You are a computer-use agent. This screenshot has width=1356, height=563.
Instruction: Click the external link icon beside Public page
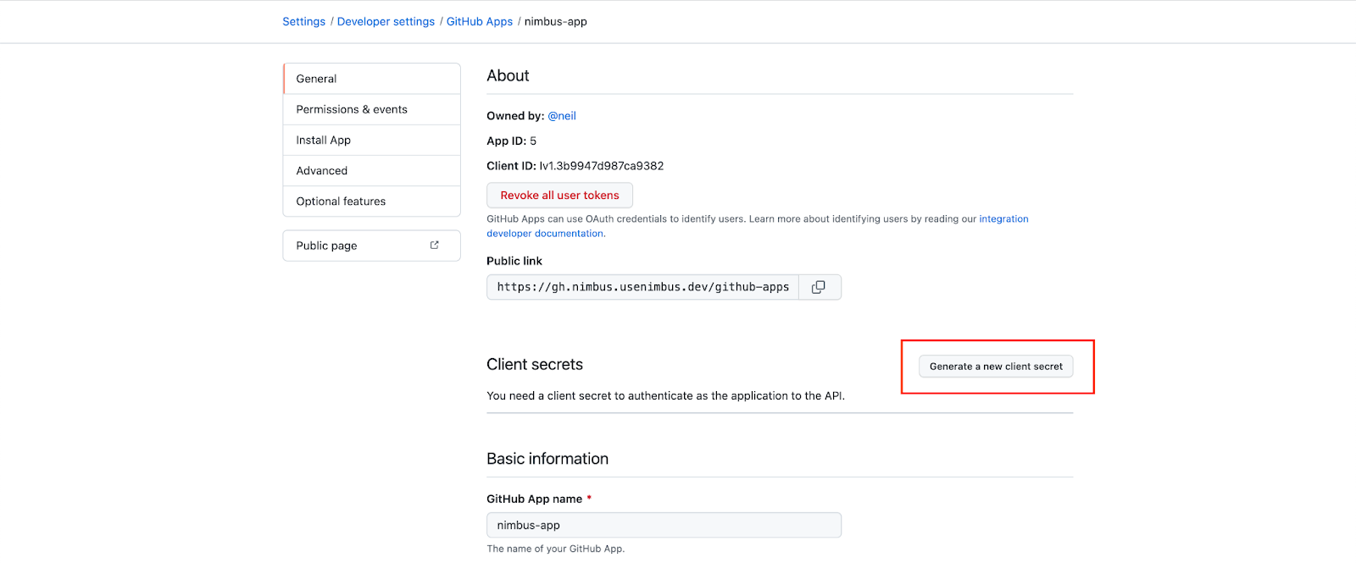point(435,246)
